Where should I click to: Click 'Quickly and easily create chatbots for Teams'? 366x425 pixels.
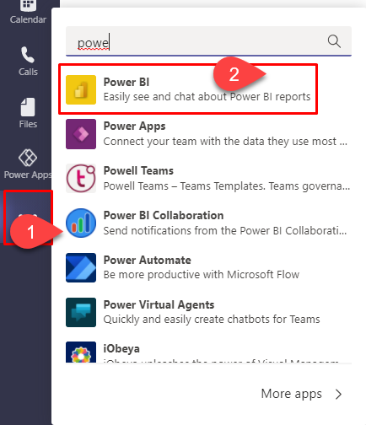pyautogui.click(x=212, y=320)
